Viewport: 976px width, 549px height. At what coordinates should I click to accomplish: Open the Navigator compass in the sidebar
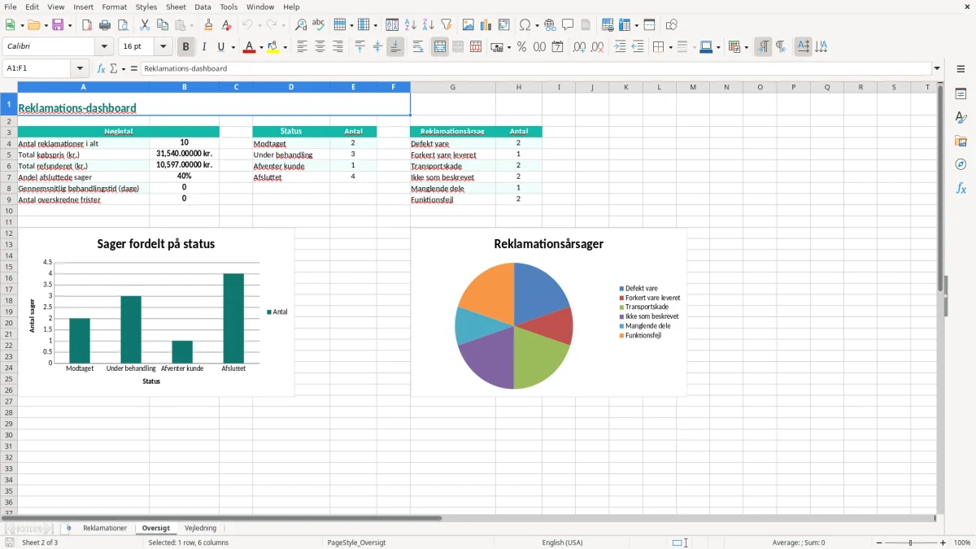point(961,164)
